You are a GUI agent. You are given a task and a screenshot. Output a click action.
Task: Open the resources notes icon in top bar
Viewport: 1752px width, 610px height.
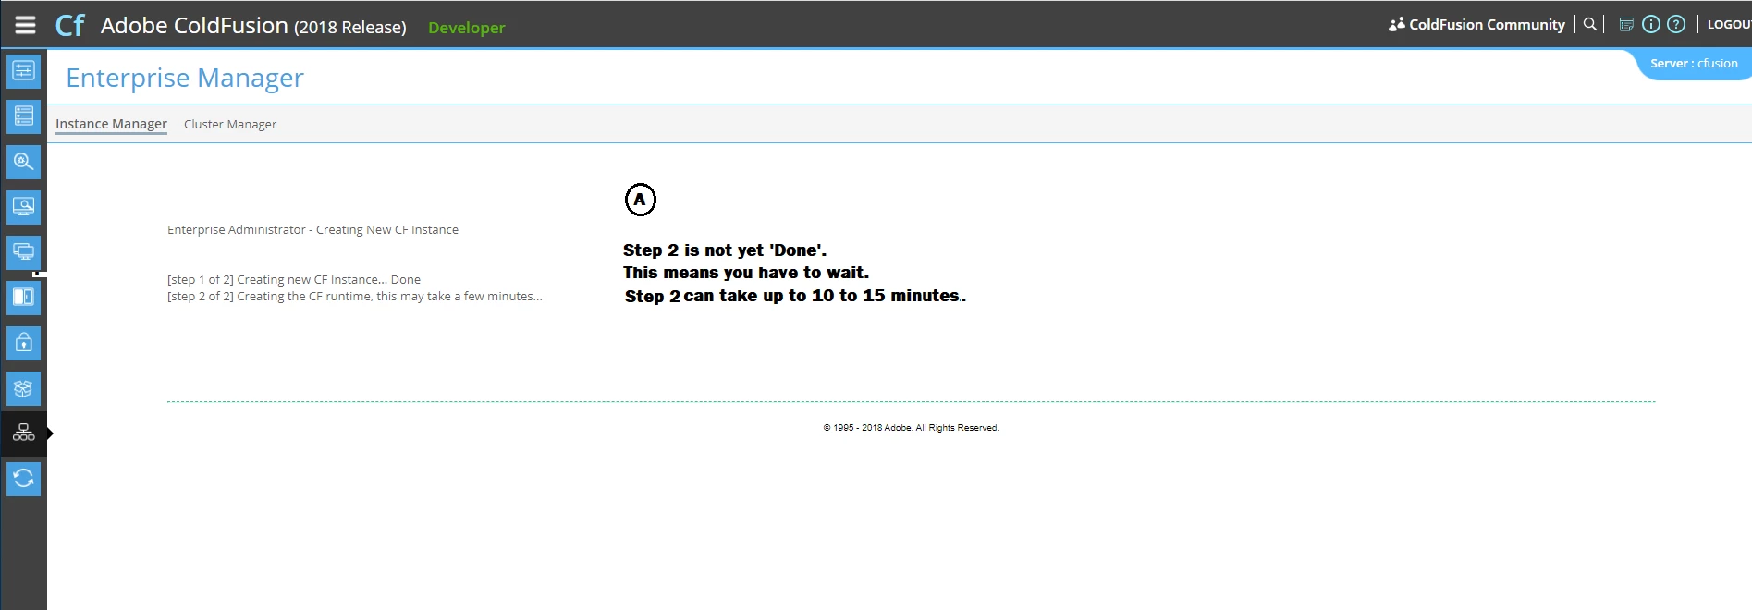[1626, 25]
